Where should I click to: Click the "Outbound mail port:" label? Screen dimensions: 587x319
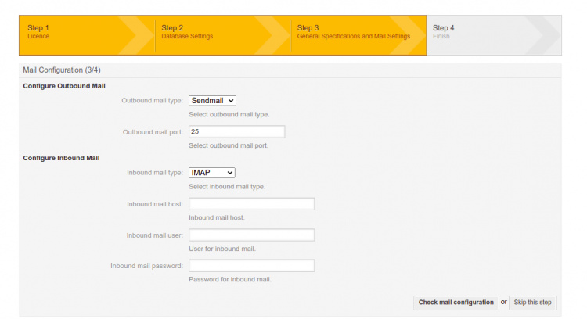click(153, 132)
